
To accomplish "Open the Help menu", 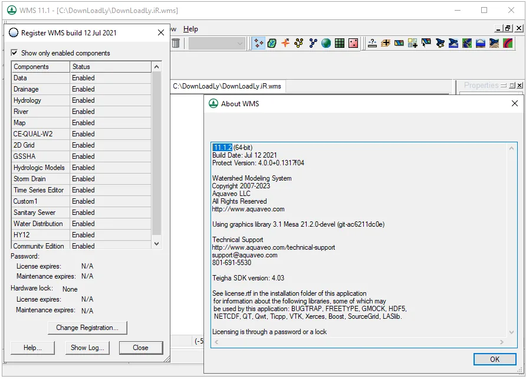I will (x=190, y=29).
